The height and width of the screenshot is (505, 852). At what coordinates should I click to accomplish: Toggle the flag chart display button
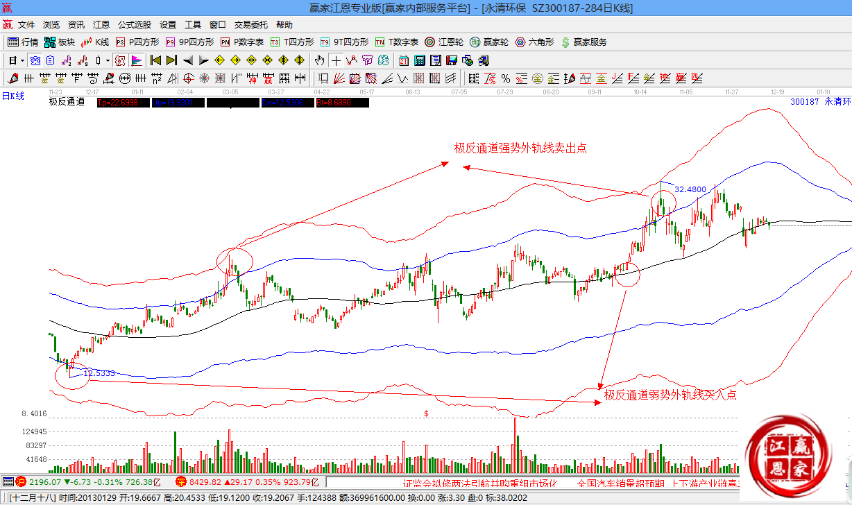click(136, 60)
